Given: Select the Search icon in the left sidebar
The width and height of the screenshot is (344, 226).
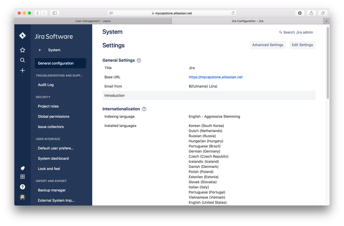Looking at the screenshot, I should (22, 60).
